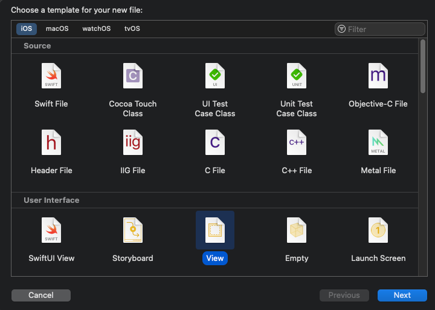Screen dimensions: 435x310
Task: Switch to the iOS platform tab
Action: [x=27, y=28]
